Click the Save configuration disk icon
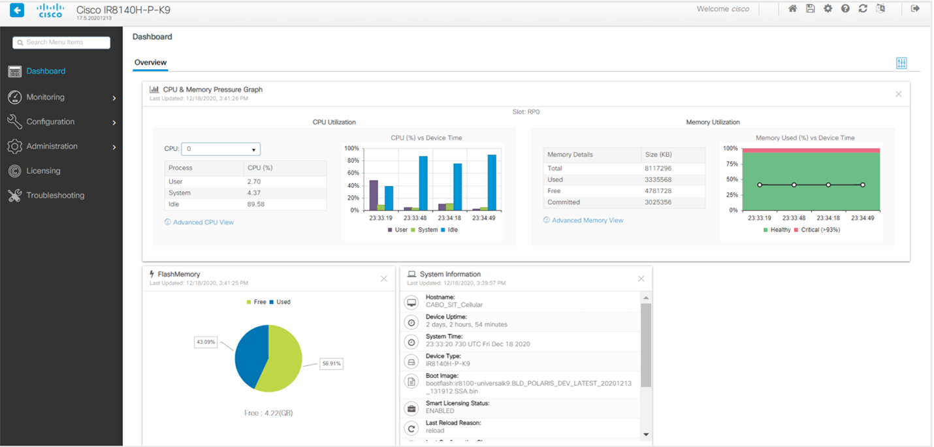Viewport: 934px width, 447px height. point(810,8)
